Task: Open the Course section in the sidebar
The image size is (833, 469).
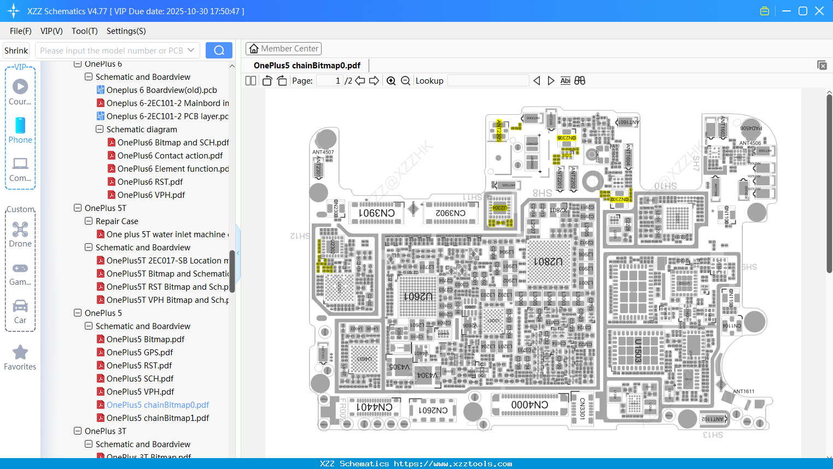Action: tap(20, 92)
